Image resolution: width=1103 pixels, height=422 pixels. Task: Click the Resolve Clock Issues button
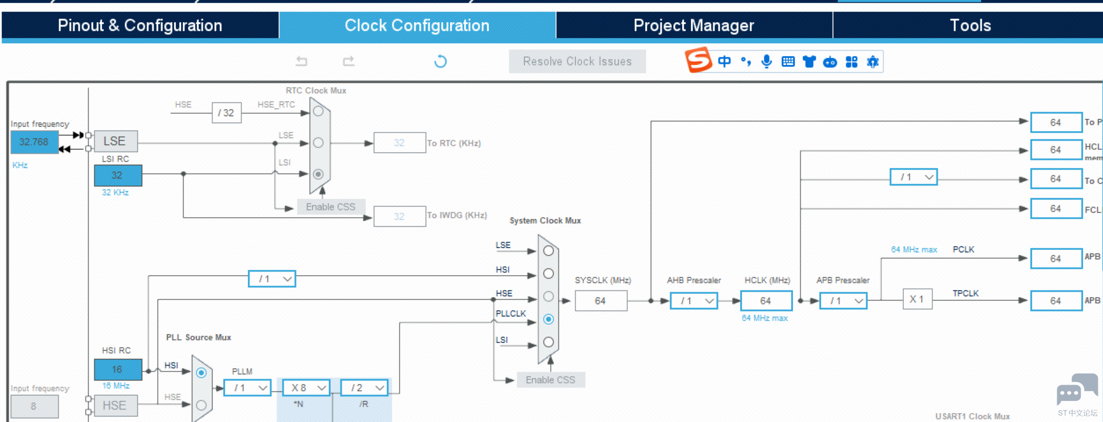click(x=577, y=61)
